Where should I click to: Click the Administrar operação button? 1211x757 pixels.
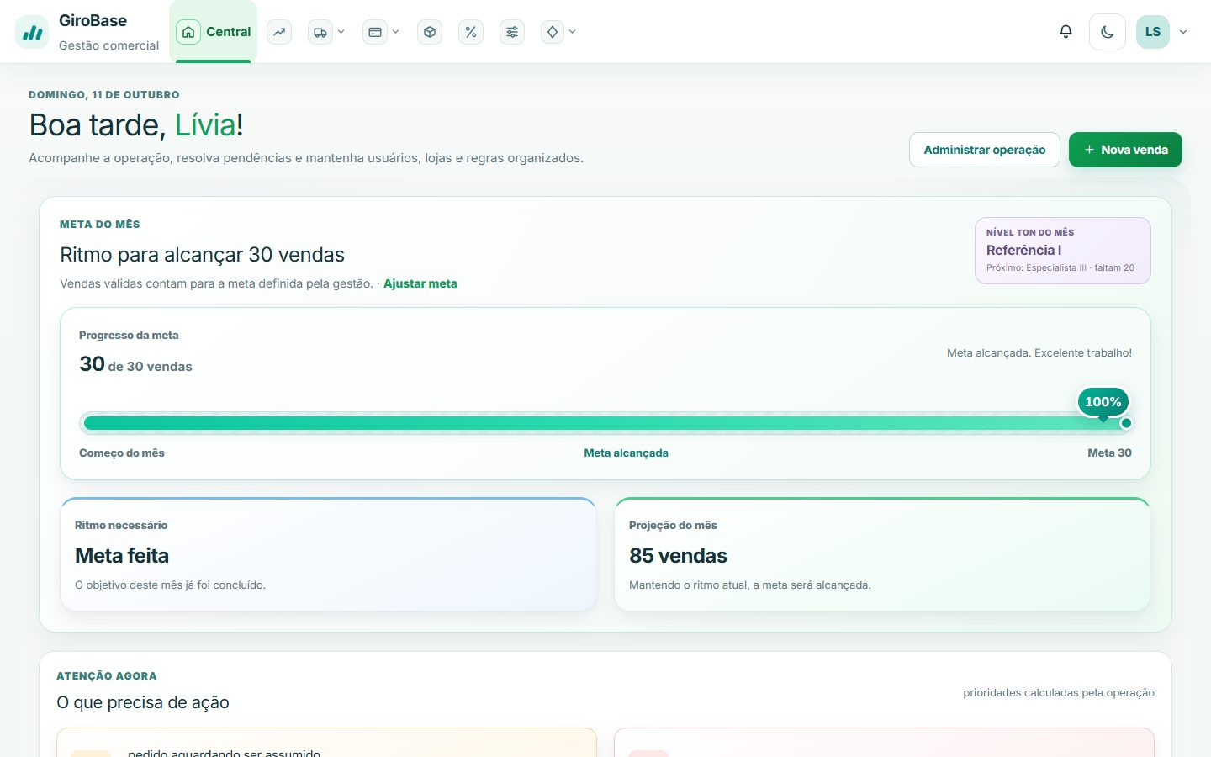click(x=985, y=150)
